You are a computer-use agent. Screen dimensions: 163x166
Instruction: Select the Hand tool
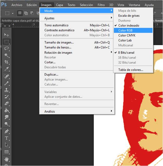7,159
